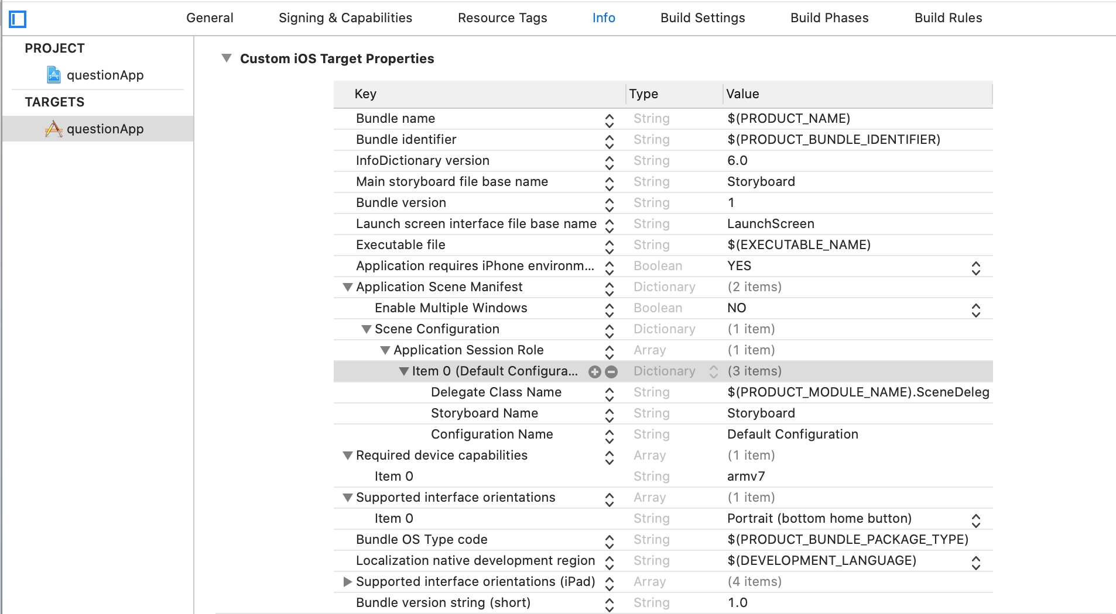
Task: Click the Storyboard value for Main storyboard
Action: pyautogui.click(x=761, y=182)
